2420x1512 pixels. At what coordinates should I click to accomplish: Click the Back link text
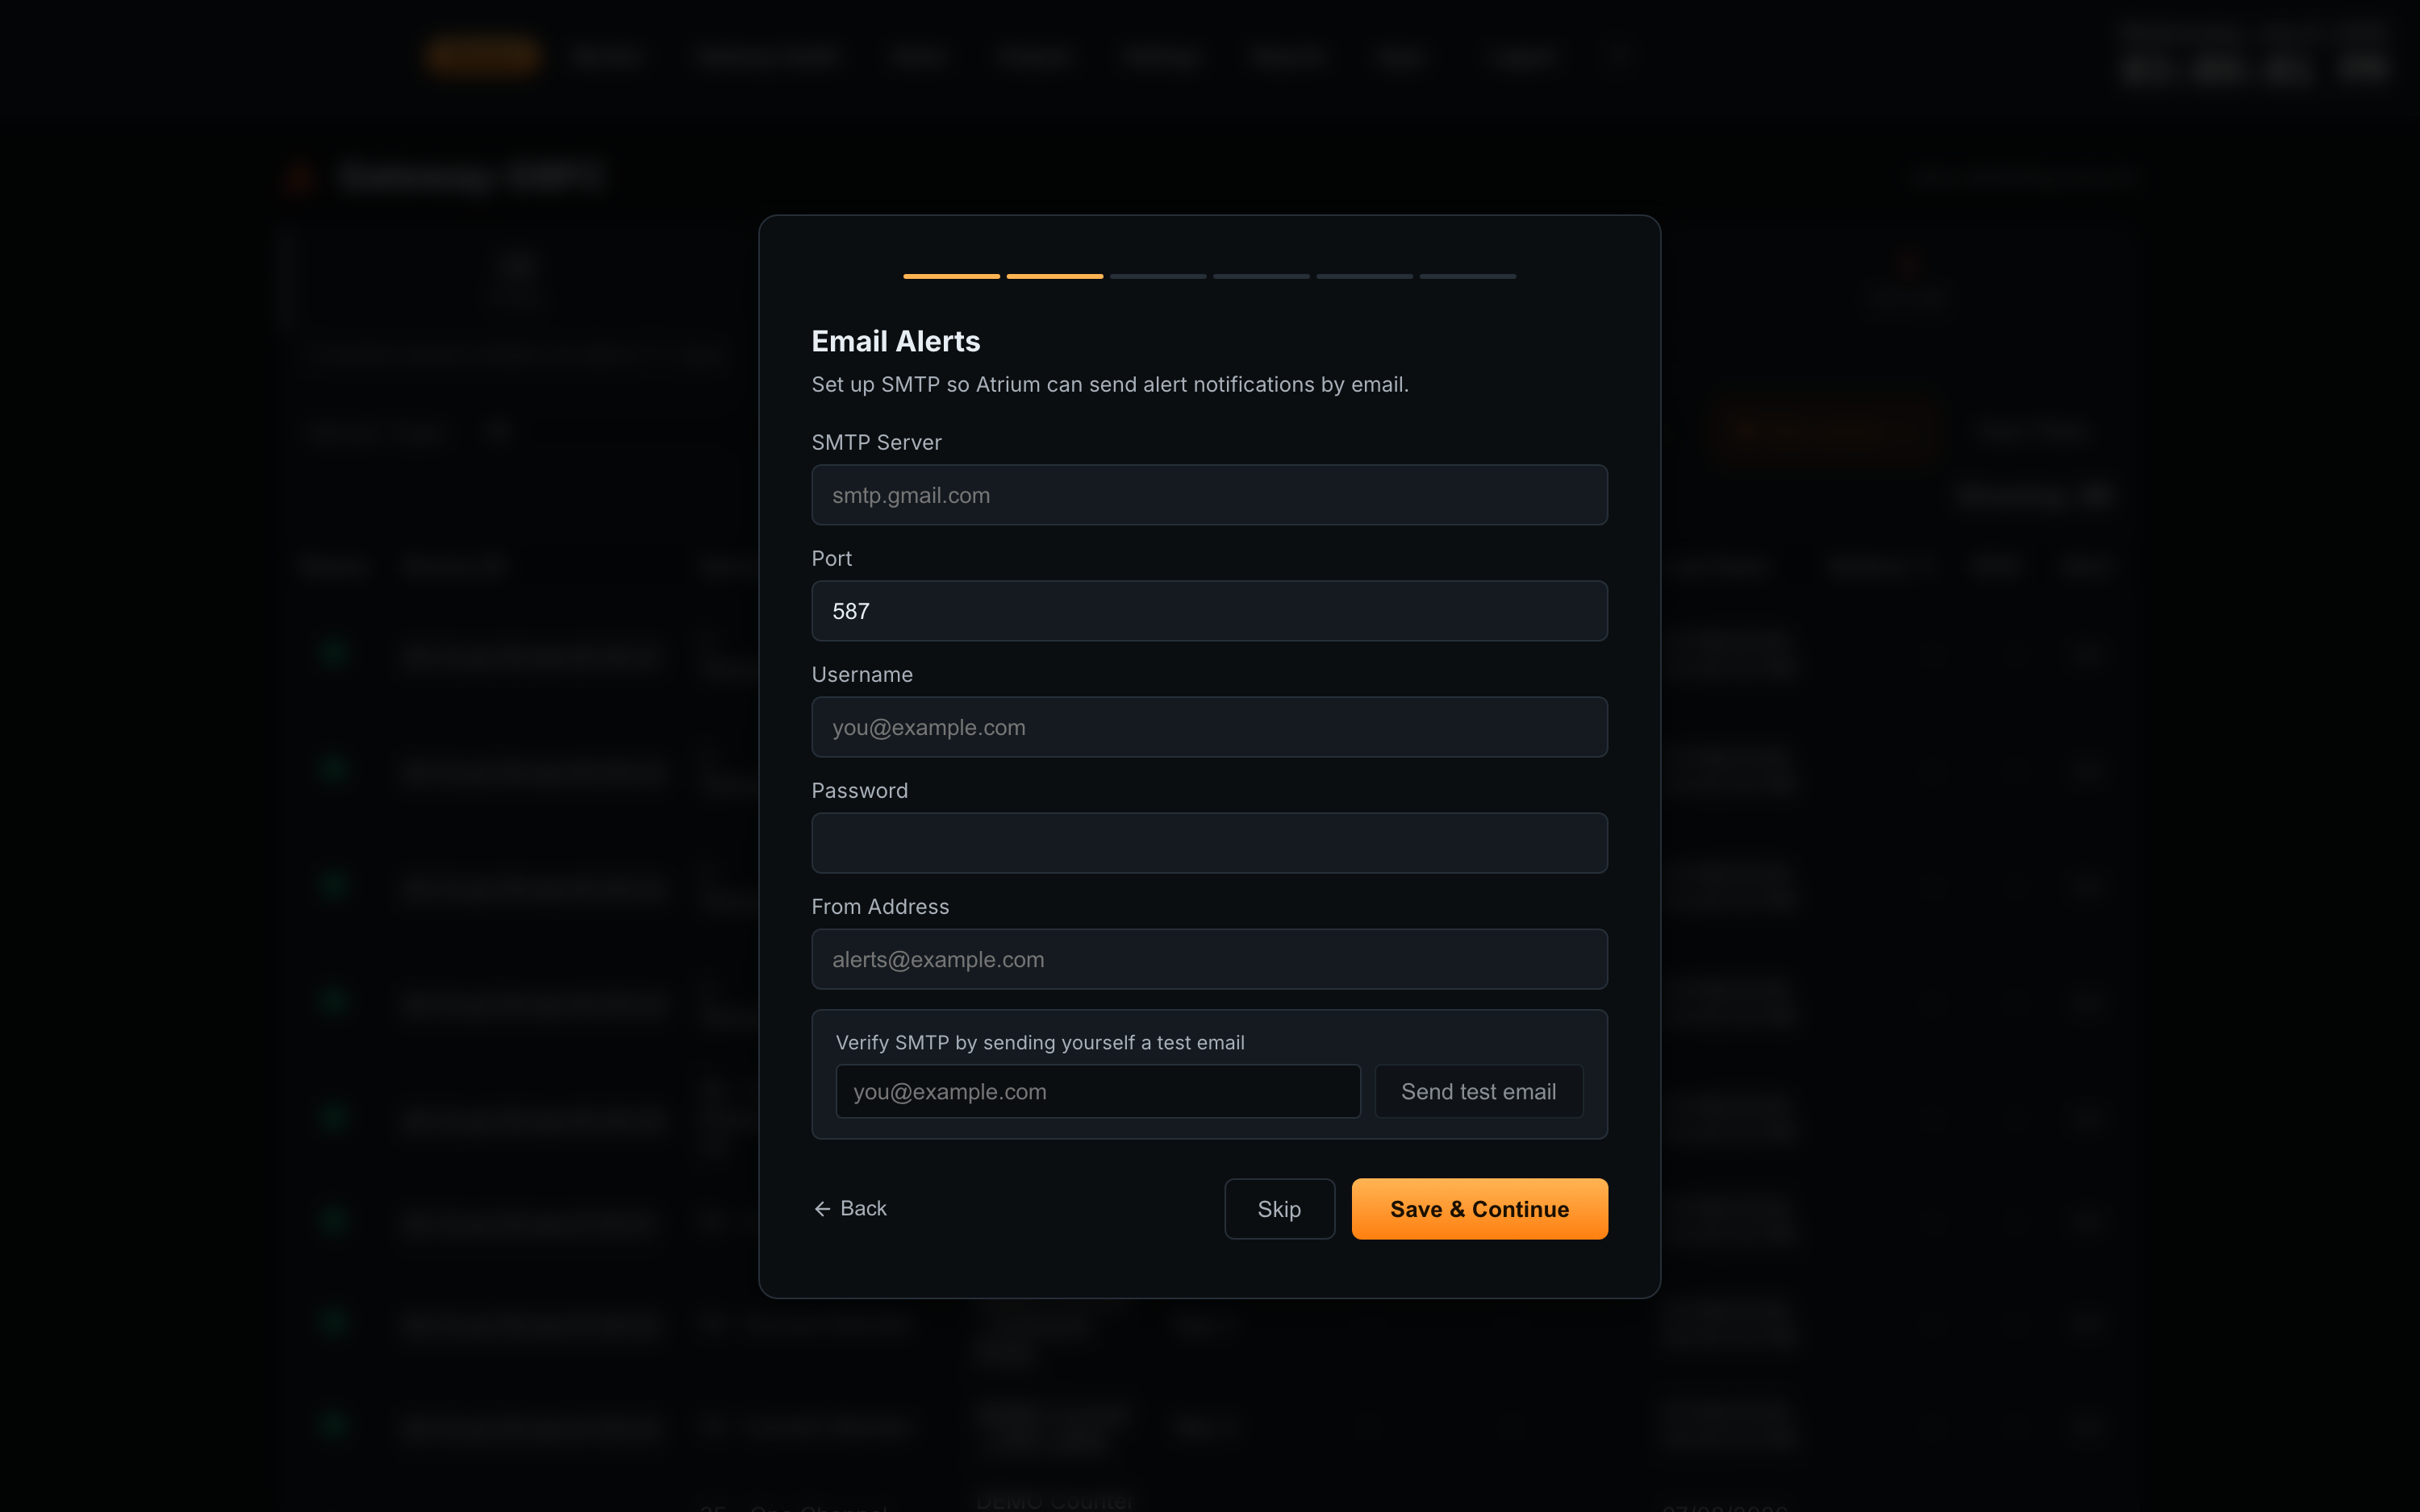(862, 1209)
